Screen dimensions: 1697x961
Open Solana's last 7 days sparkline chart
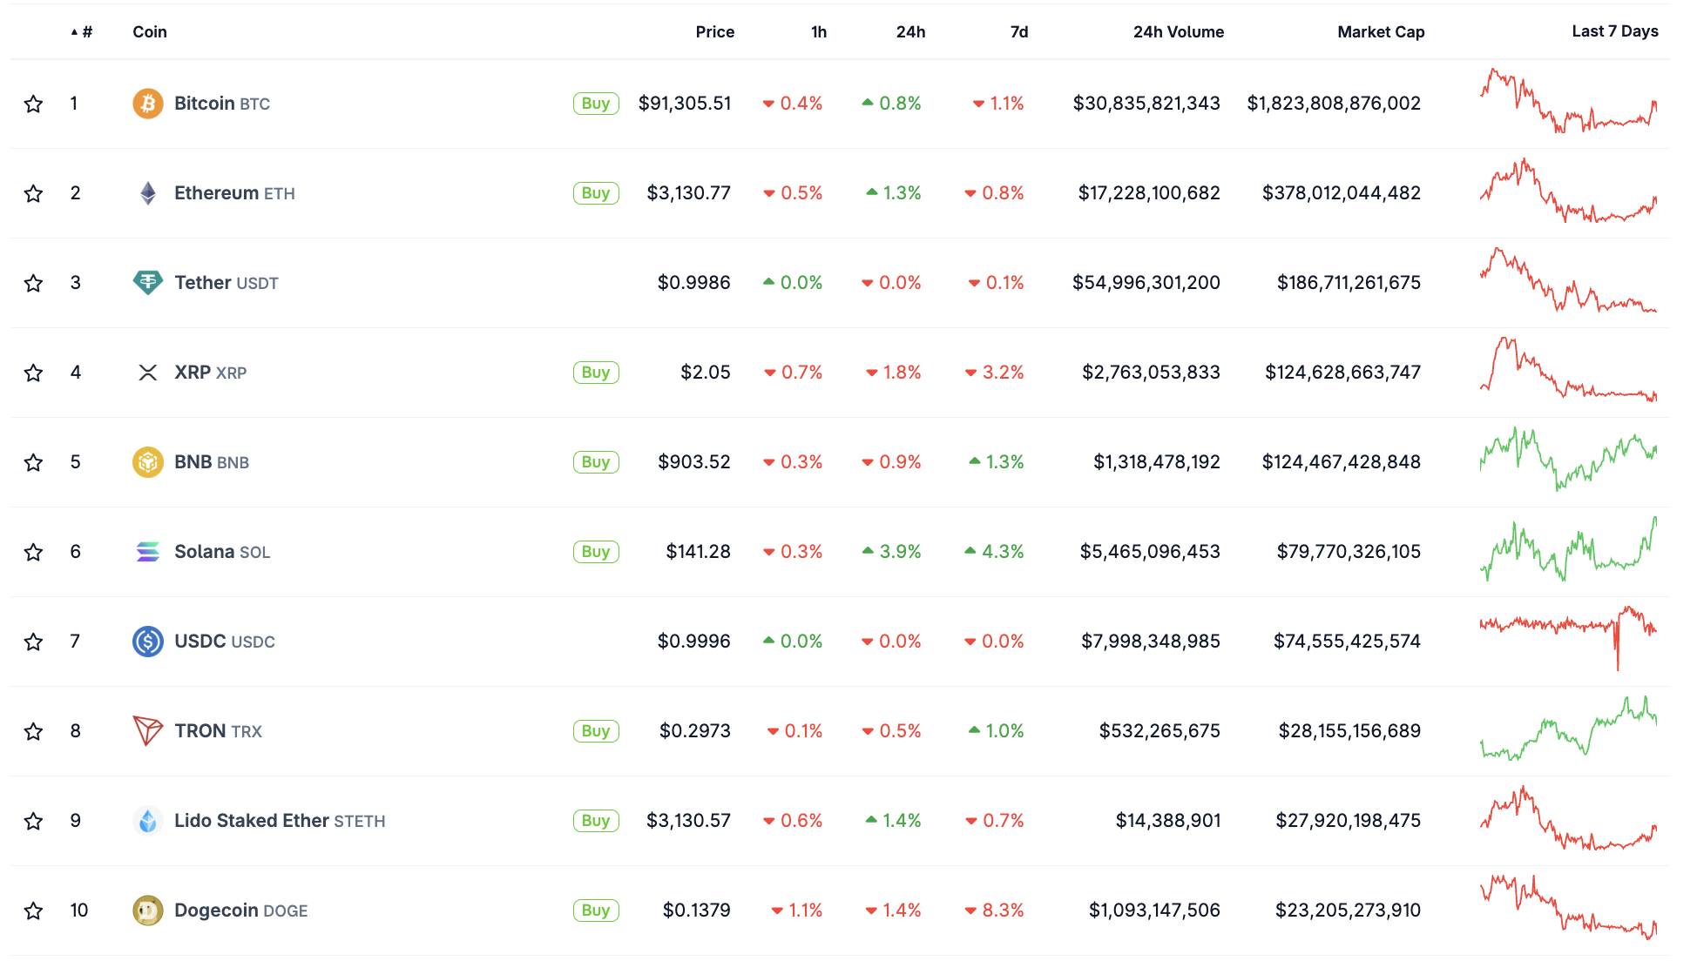[1568, 550]
